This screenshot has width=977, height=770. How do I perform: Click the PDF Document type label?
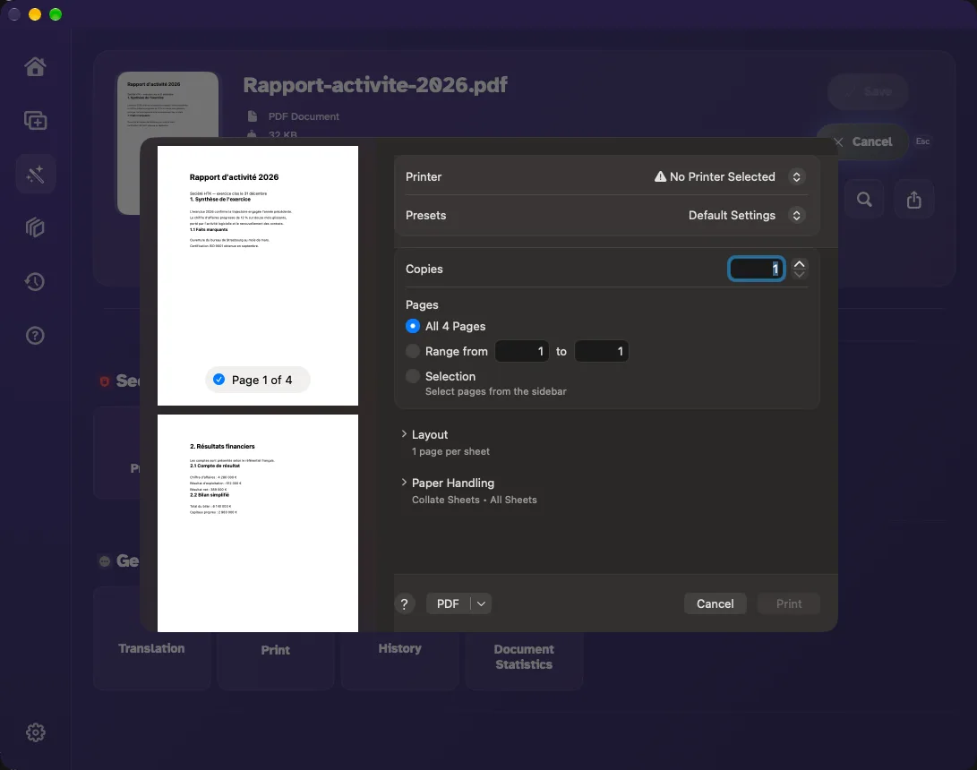[304, 116]
